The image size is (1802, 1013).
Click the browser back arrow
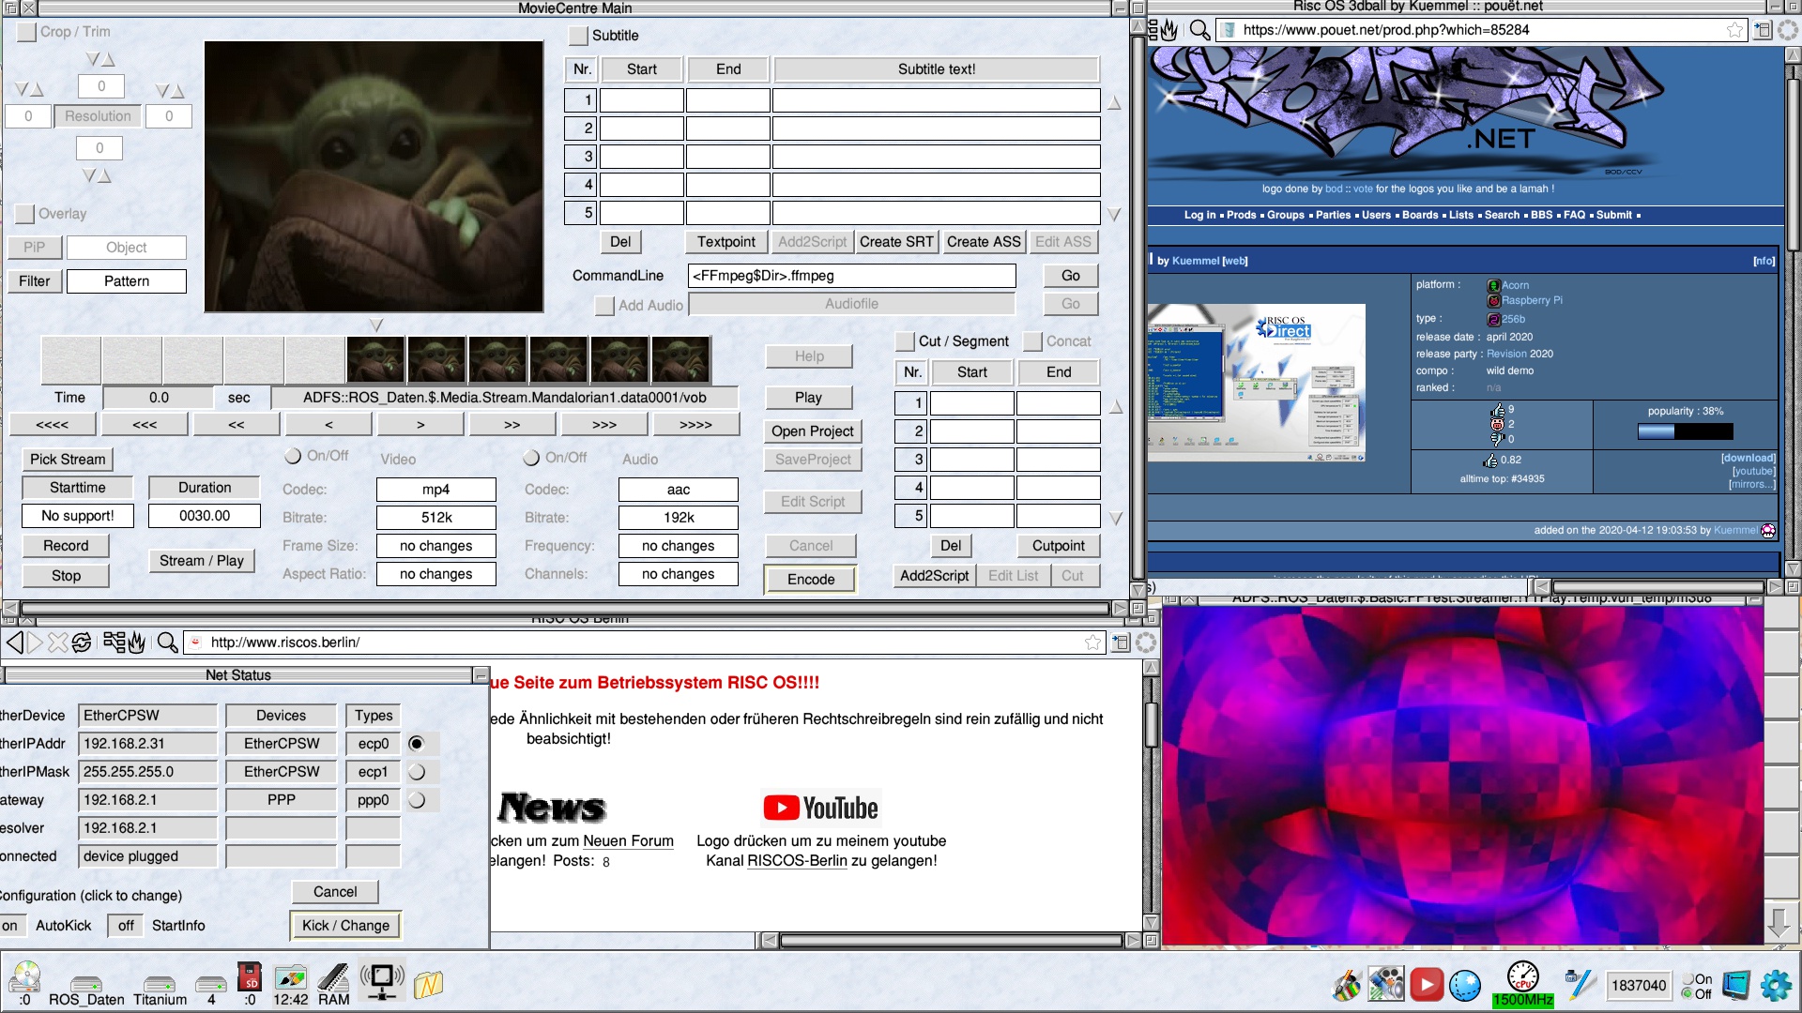coord(14,643)
